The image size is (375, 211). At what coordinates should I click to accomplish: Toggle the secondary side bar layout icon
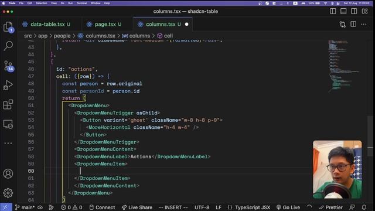[354, 11]
